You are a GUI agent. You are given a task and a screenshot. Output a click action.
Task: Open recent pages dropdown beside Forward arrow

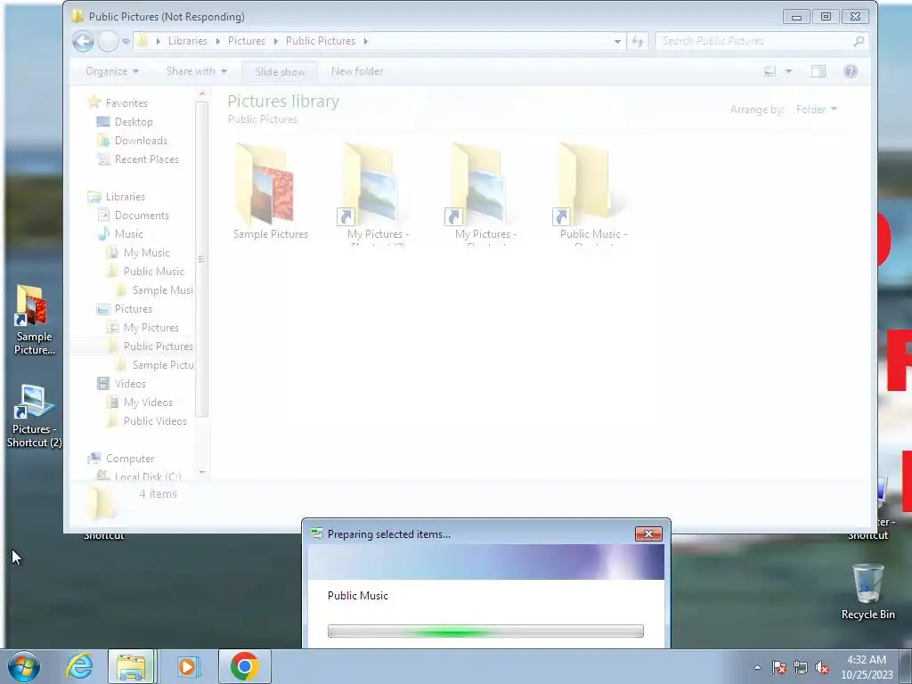coord(126,41)
